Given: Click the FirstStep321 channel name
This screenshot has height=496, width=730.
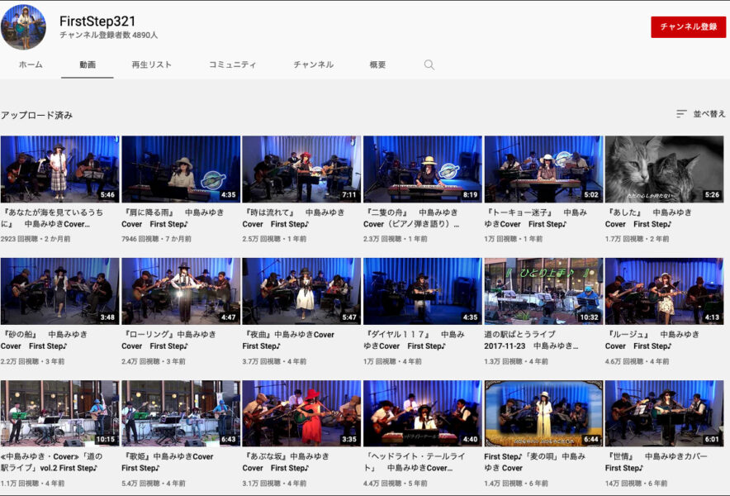Looking at the screenshot, I should click(97, 21).
